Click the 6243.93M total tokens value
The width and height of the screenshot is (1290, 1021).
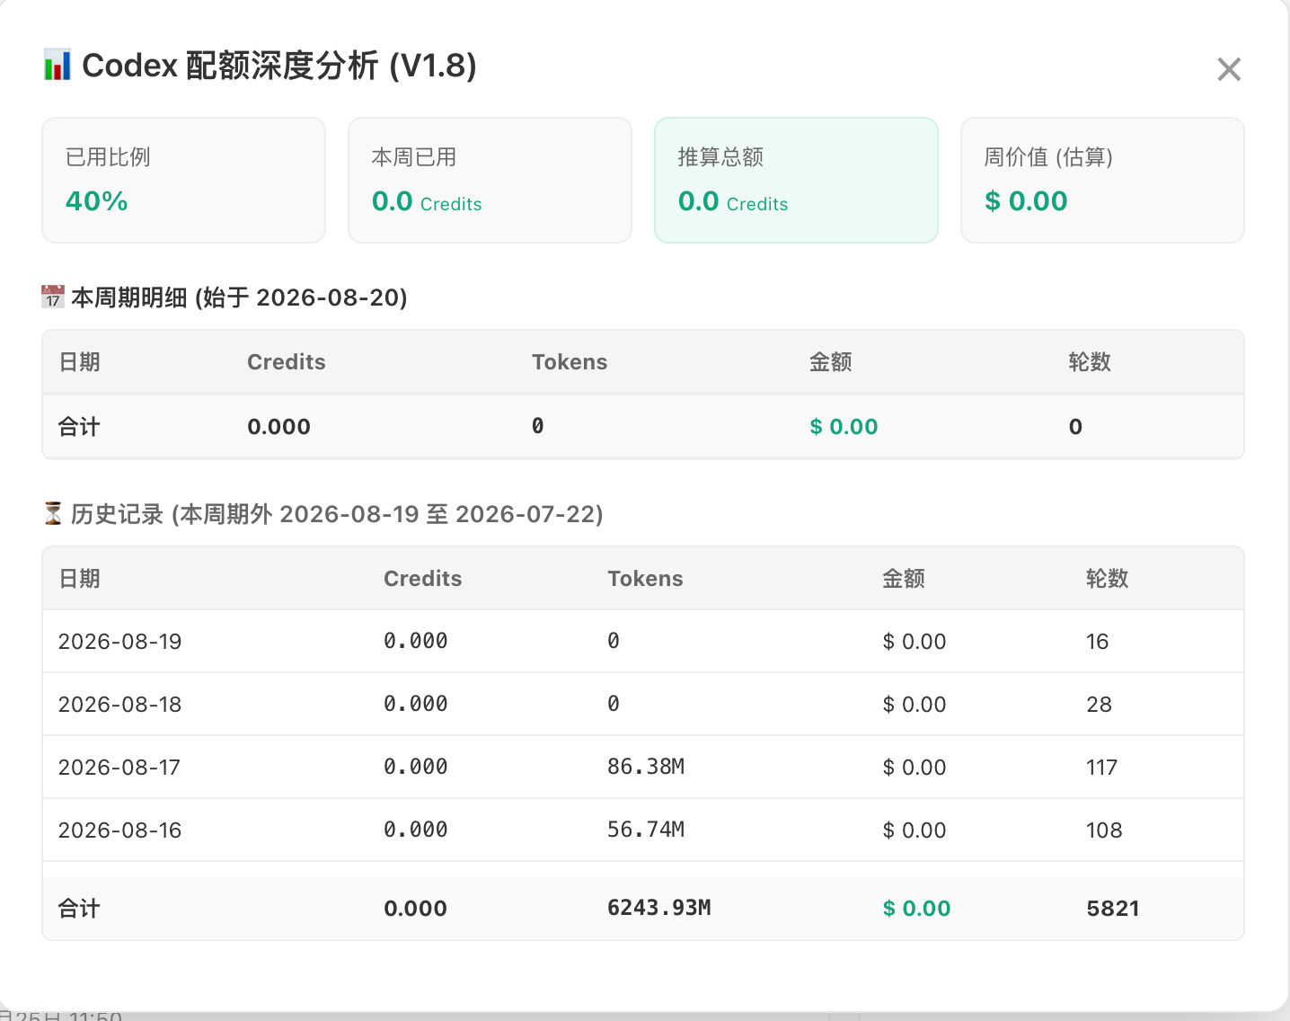pos(659,908)
